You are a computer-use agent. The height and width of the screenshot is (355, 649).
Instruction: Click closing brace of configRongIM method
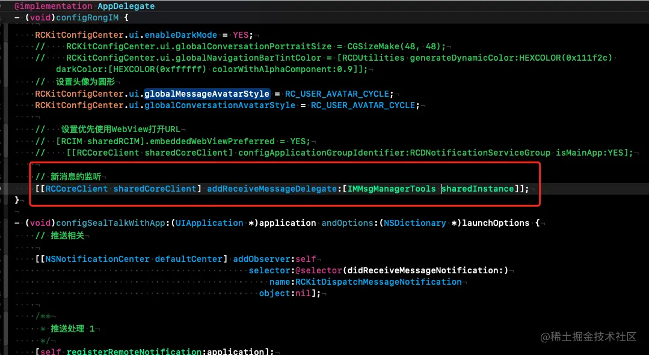[17, 200]
